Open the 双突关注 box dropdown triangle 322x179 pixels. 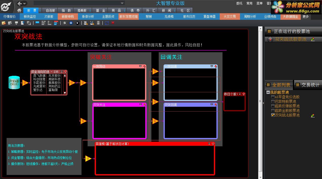point(140,104)
